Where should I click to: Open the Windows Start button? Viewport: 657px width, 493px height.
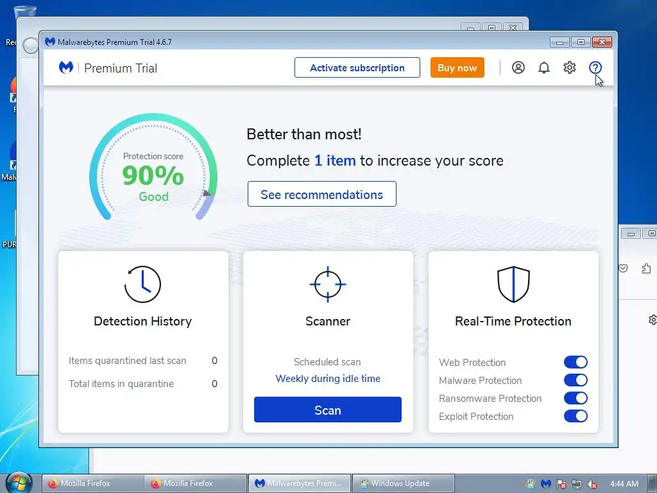coord(19,483)
